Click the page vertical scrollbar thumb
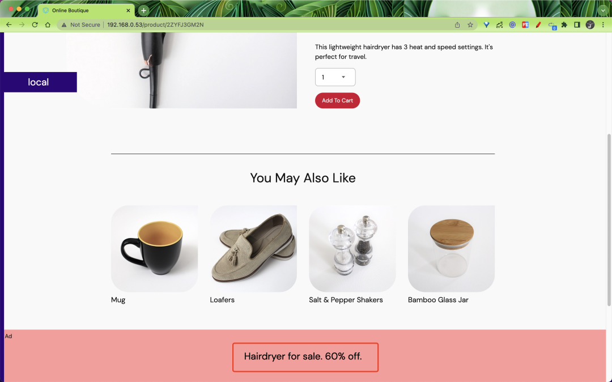Screen dimensions: 612x382 (x=609, y=220)
